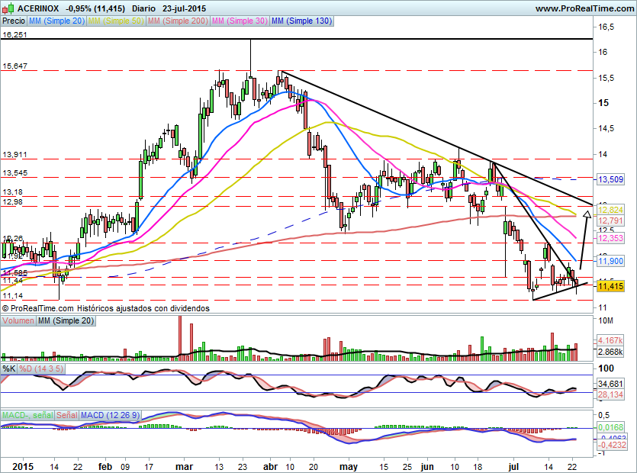Image resolution: width=637 pixels, height=473 pixels.
Task: Click the candlestick icon beside ACERINOX title
Action: [8, 8]
